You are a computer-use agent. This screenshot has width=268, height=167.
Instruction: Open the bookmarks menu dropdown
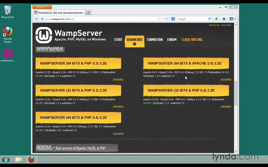coord(233,19)
